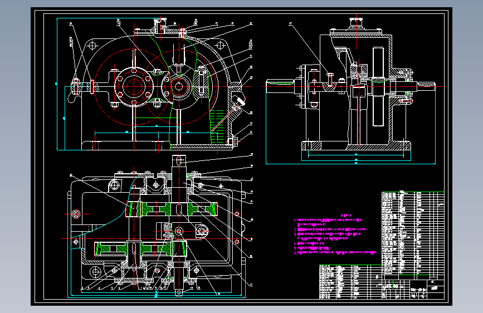Select the left bearing cap with bolt circle
Image resolution: width=483 pixels, height=313 pixels.
click(x=134, y=86)
